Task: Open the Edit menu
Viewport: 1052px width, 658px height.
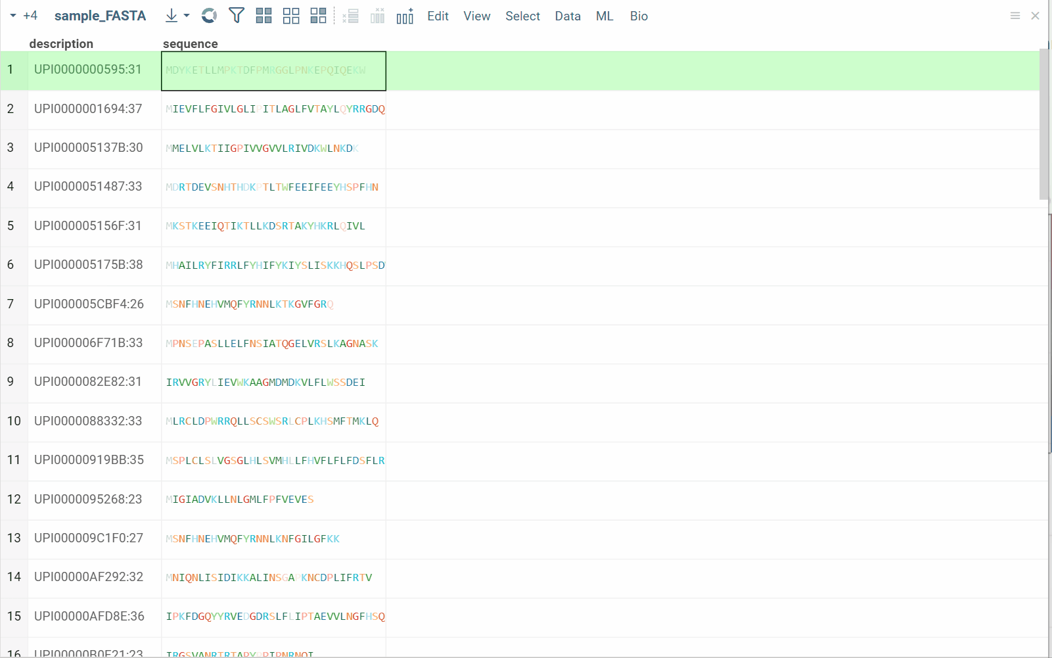Action: pyautogui.click(x=438, y=16)
